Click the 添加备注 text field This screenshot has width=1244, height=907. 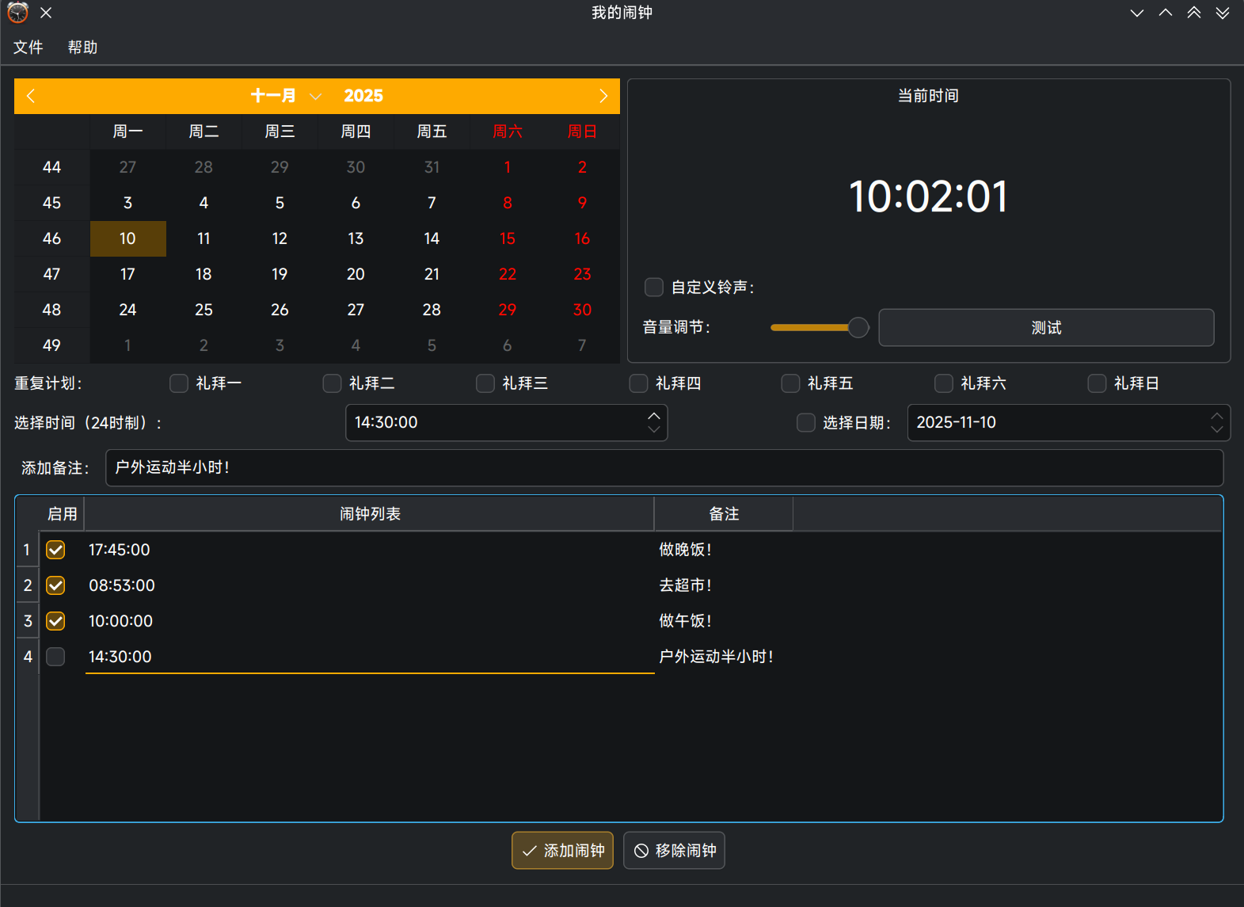[664, 468]
